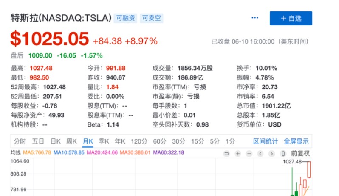Image resolution: width=339 pixels, height=196 pixels.
Task: Switch to the 60分 chart tab
Action: tap(160, 141)
